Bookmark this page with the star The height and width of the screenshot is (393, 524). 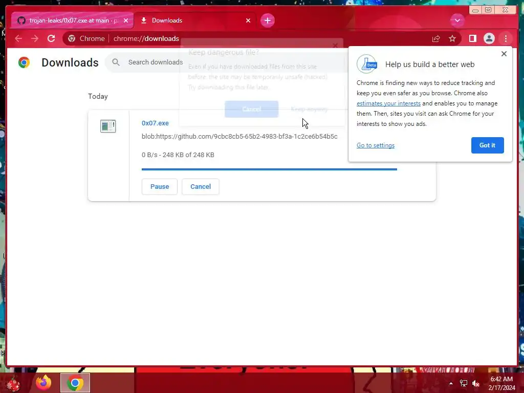(x=452, y=39)
